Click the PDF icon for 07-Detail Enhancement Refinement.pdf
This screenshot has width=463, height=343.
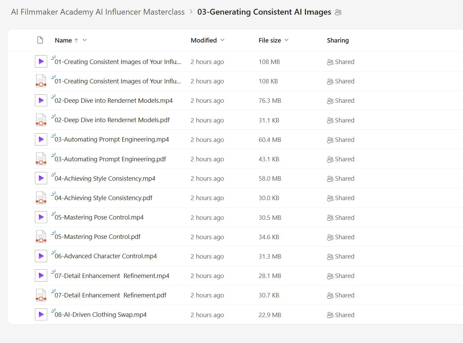(x=41, y=295)
